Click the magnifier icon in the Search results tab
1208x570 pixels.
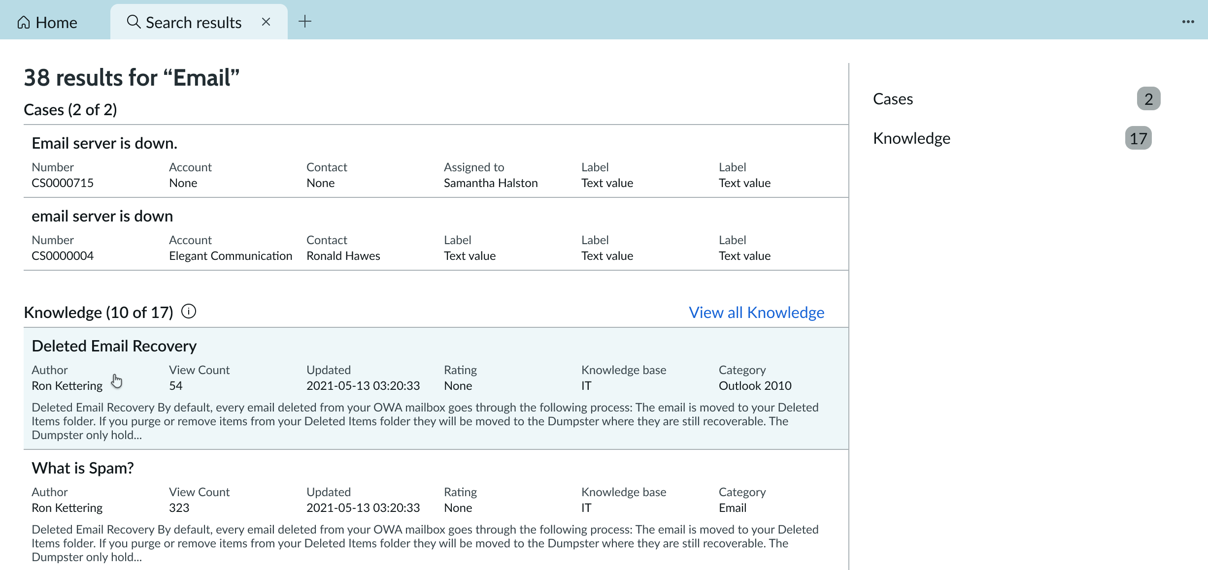[x=134, y=22]
